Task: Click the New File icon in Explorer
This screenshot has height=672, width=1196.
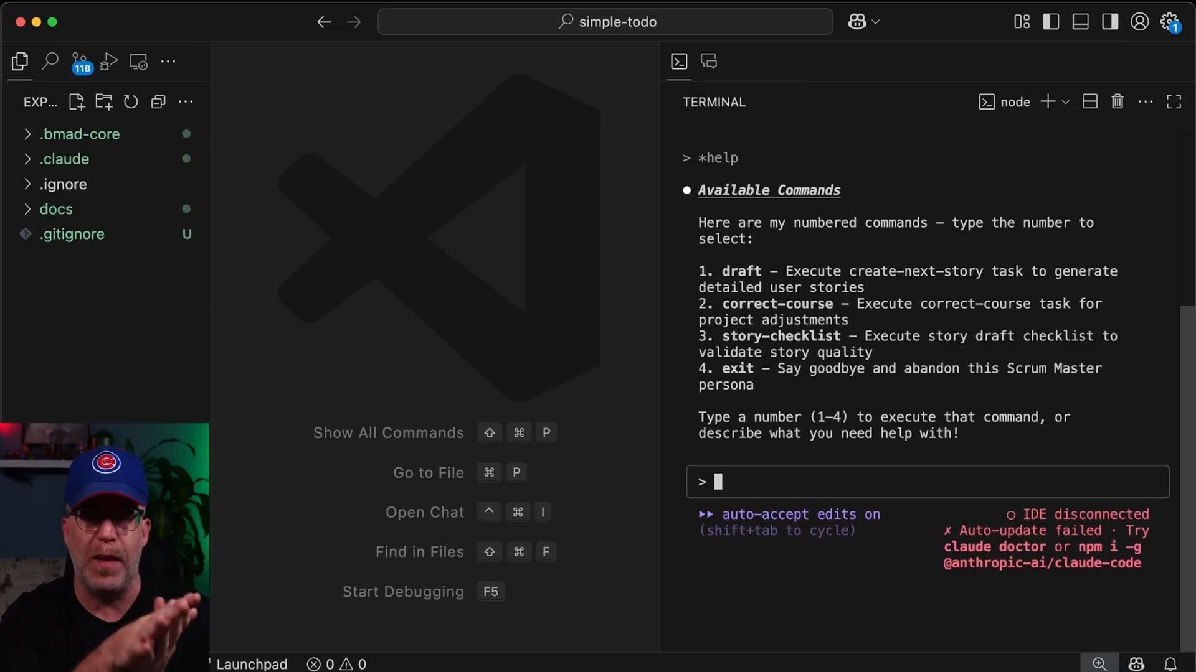Action: tap(77, 102)
